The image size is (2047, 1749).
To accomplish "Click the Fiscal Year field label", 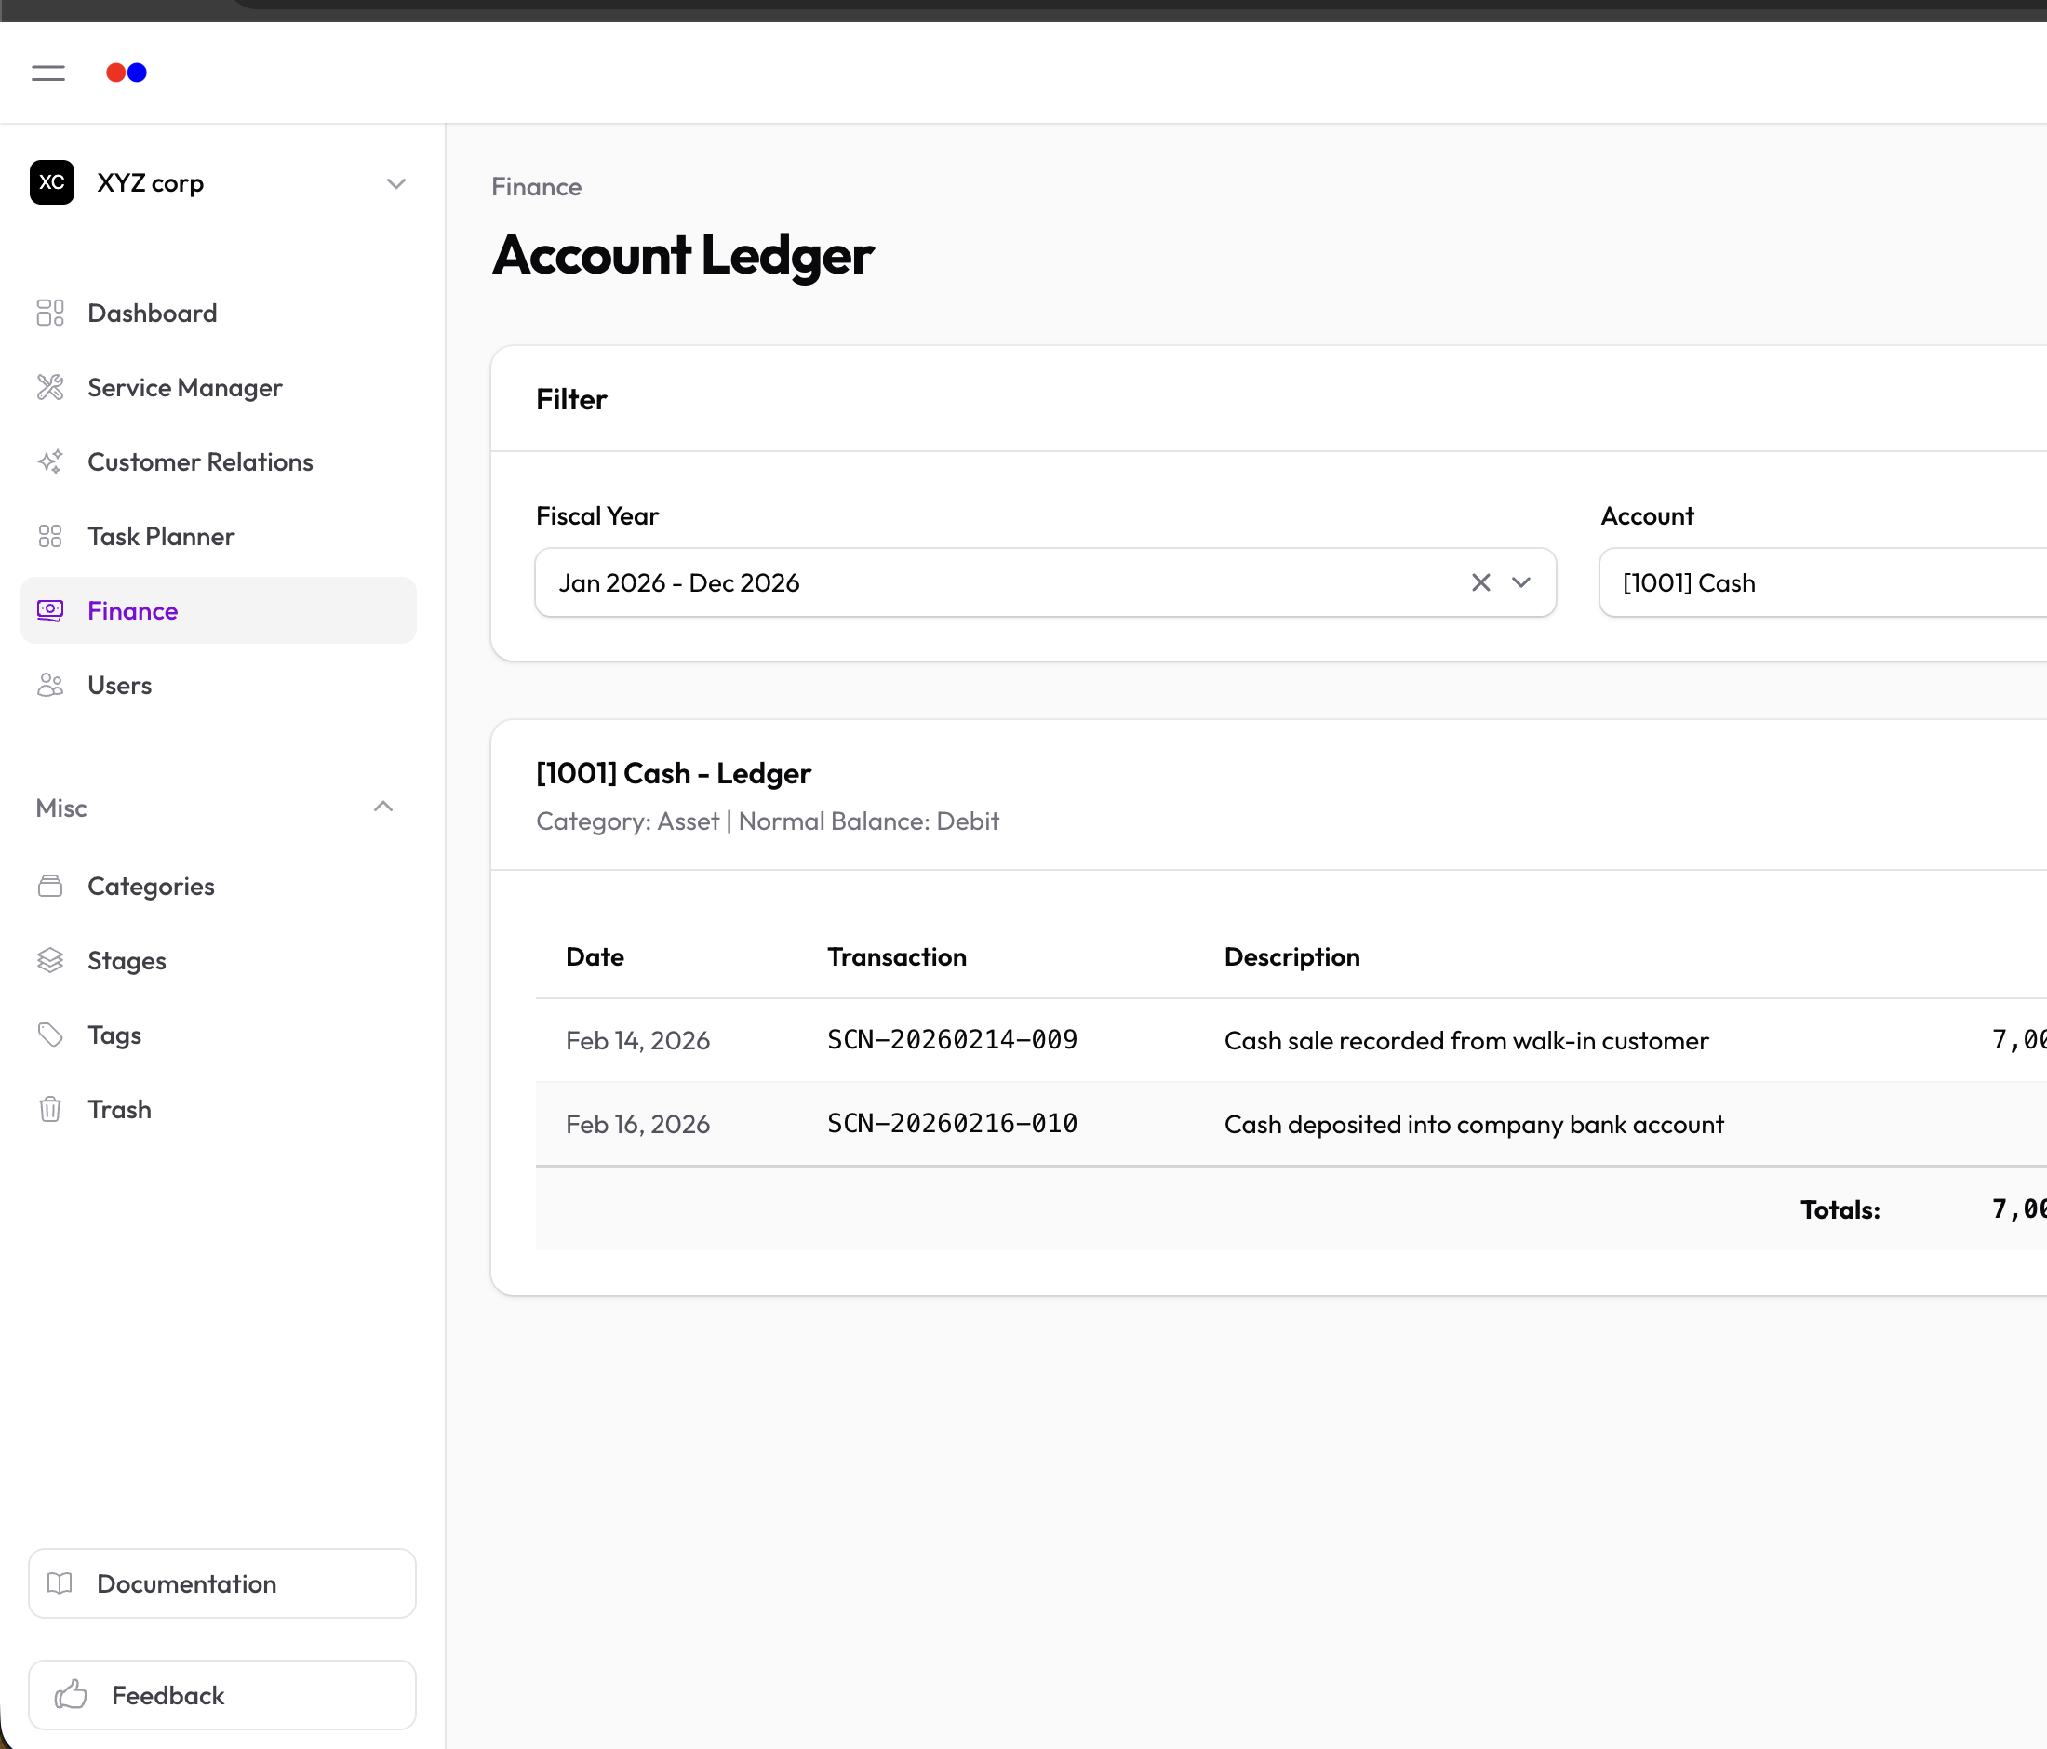I will [597, 515].
